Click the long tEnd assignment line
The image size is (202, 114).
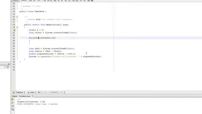coord(52,48)
